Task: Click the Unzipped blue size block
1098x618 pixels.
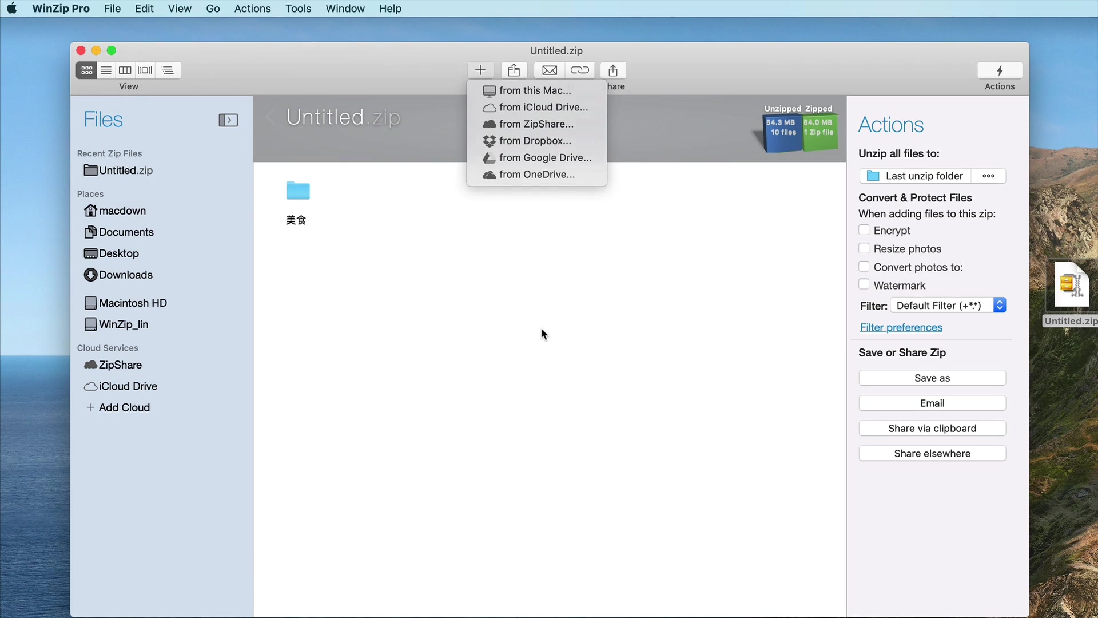Action: click(x=783, y=133)
